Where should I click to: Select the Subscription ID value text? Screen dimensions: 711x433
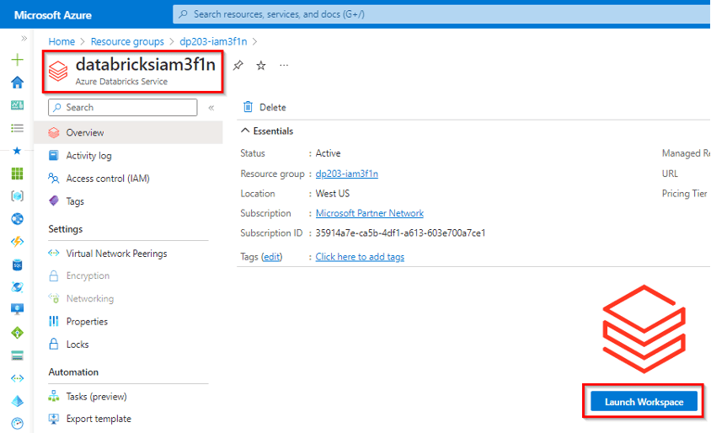click(x=400, y=233)
